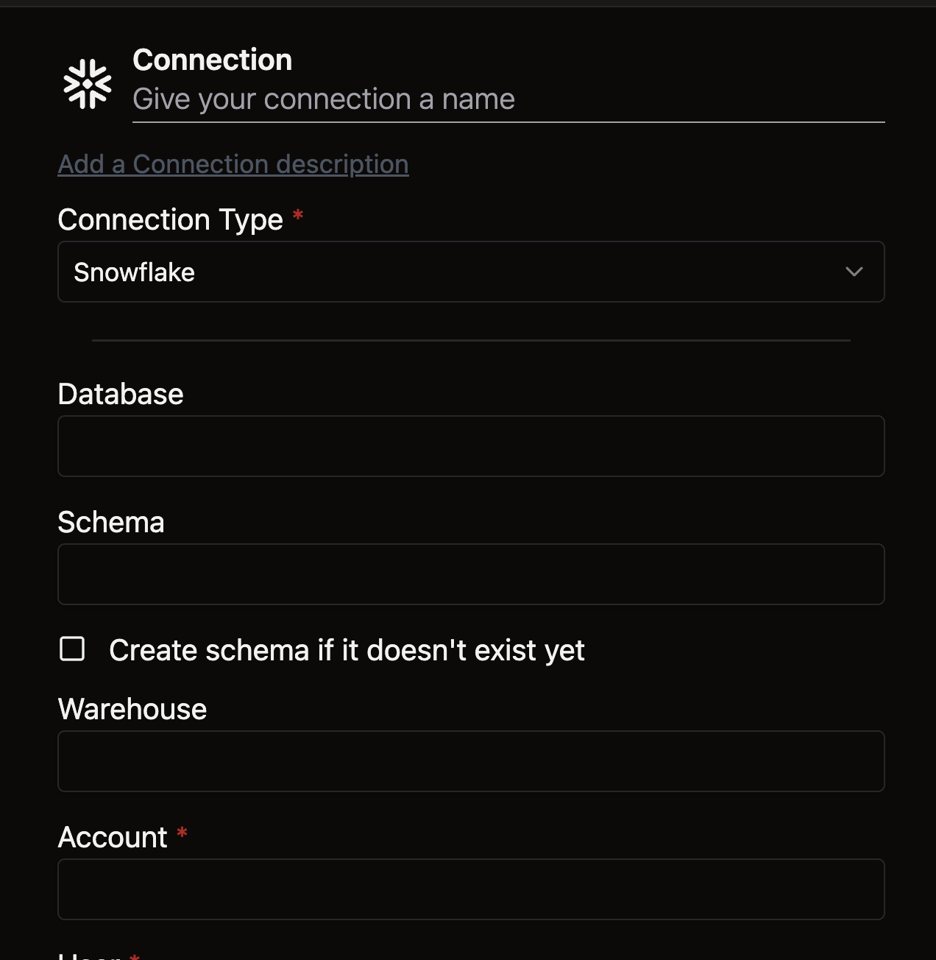The height and width of the screenshot is (960, 936).
Task: Open the Connection Type dropdown showing Snowflake
Action: coord(471,272)
